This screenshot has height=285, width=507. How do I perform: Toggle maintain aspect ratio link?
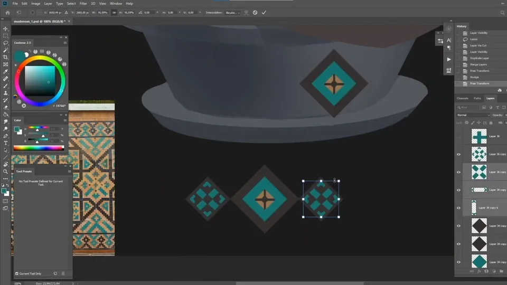point(114,13)
